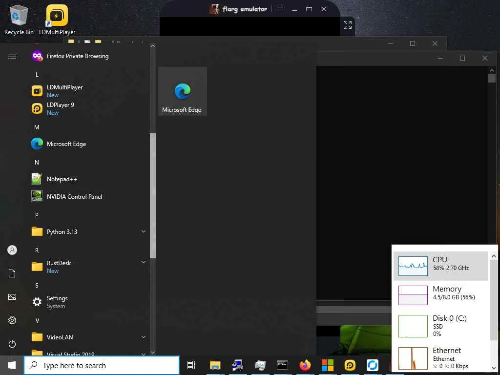Open Task View on the taskbar
Image resolution: width=500 pixels, height=375 pixels.
191,365
